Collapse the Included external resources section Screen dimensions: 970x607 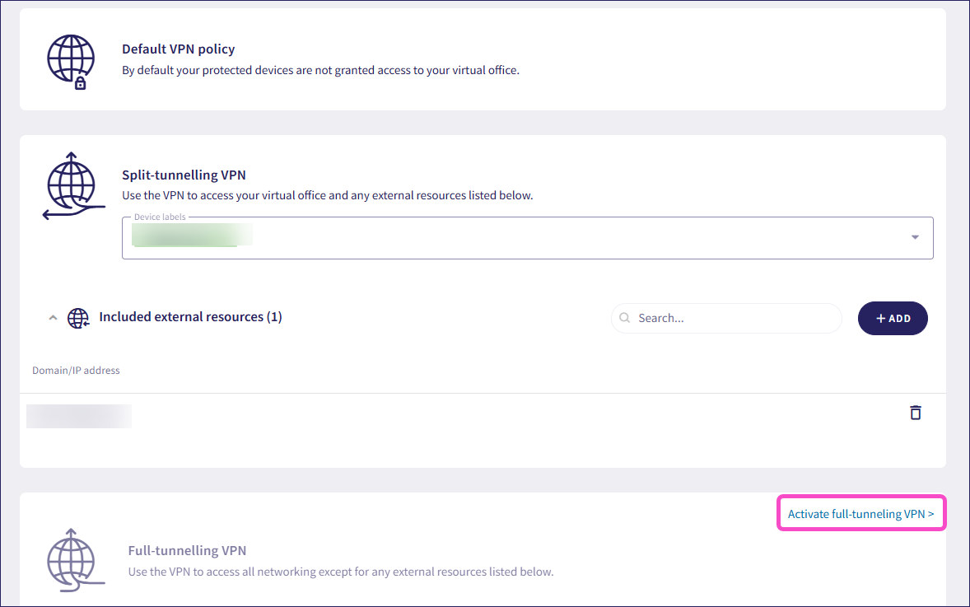pos(53,318)
